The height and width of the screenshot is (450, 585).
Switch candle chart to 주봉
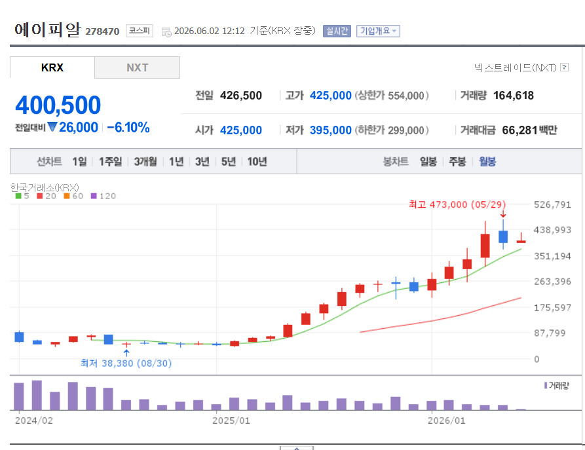click(457, 162)
